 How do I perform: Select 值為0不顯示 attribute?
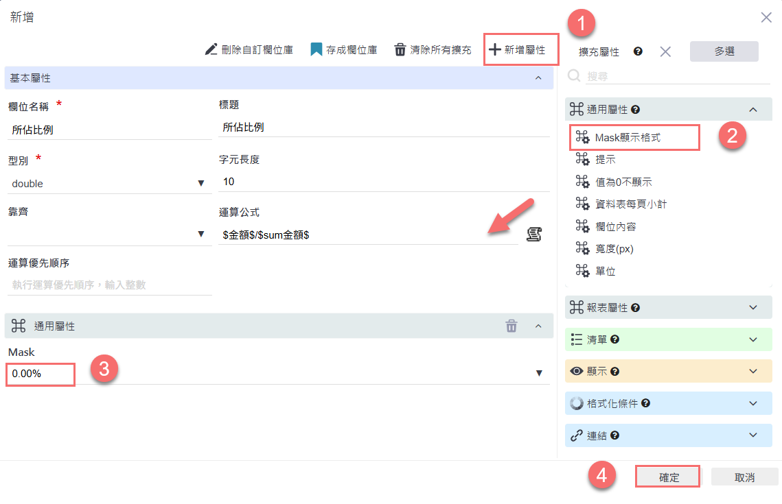(623, 182)
